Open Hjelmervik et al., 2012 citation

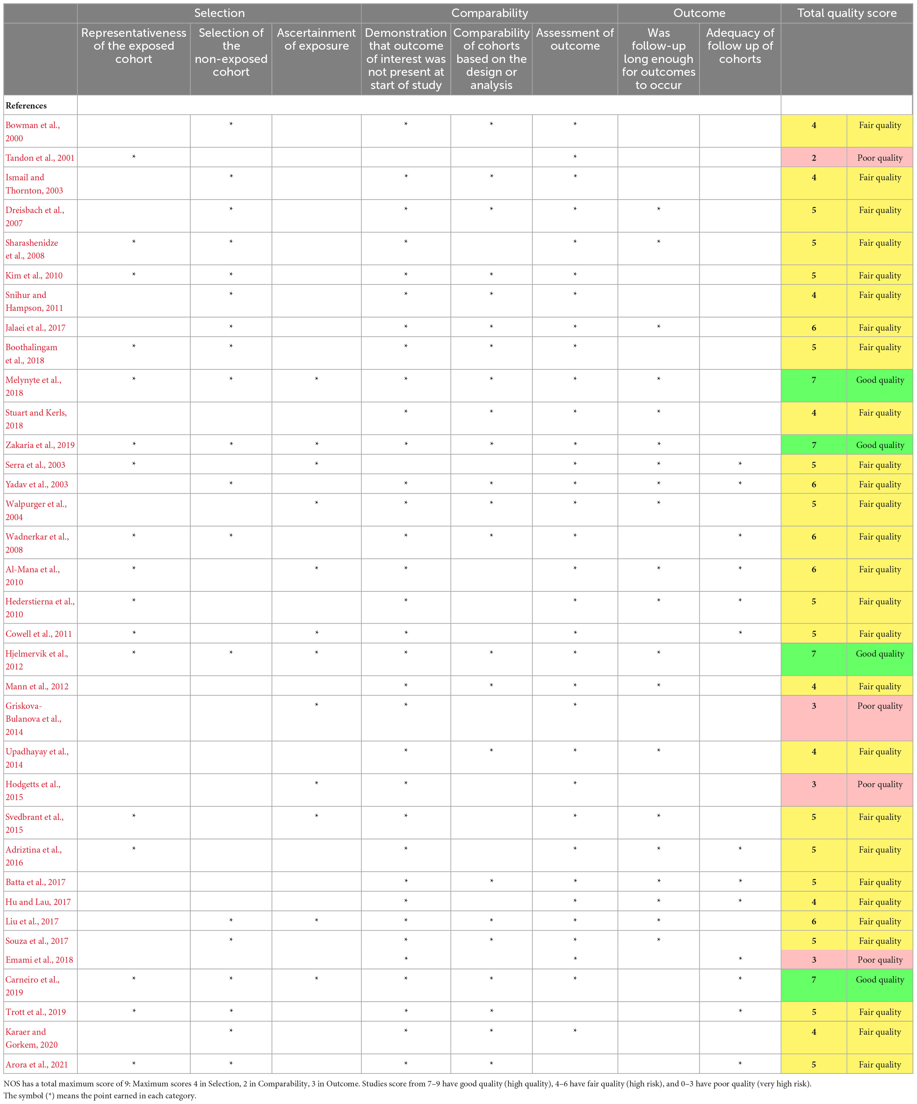37,660
